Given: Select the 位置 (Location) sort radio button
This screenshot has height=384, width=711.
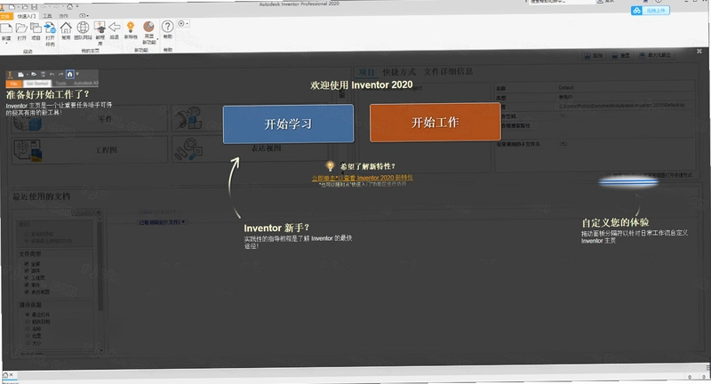Looking at the screenshot, I should pyautogui.click(x=28, y=336).
